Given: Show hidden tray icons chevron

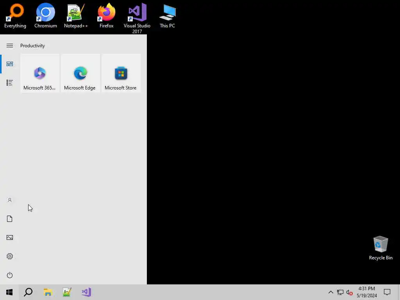Looking at the screenshot, I should click(x=330, y=292).
